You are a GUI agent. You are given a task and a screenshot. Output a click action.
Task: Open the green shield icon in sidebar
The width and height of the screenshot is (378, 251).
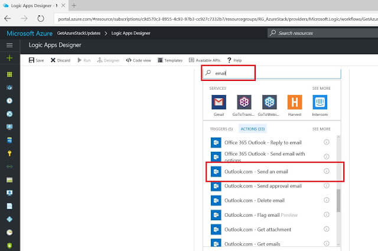point(9,246)
